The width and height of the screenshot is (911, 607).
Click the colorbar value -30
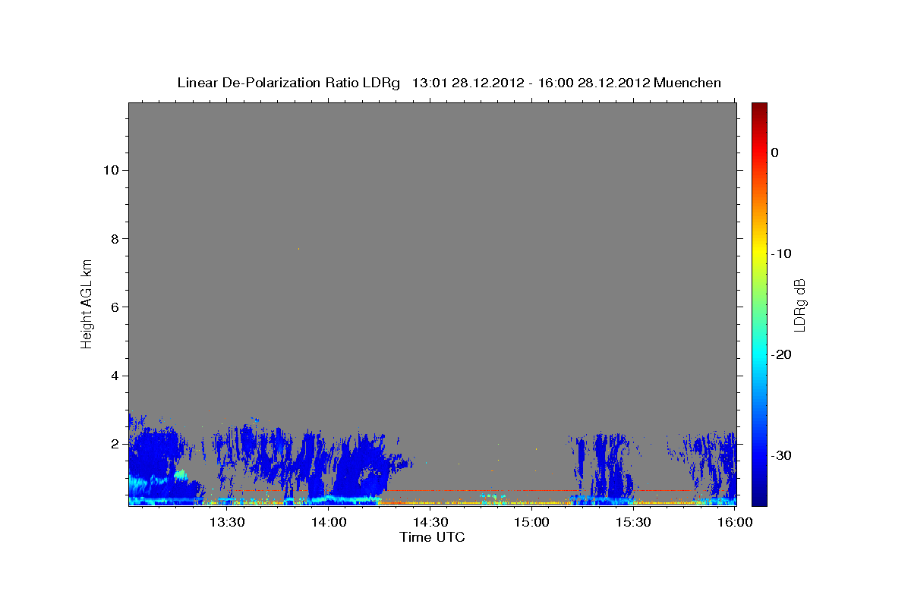pos(783,455)
